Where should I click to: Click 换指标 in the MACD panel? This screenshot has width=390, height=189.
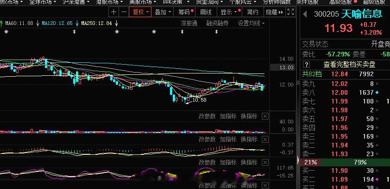249,140
